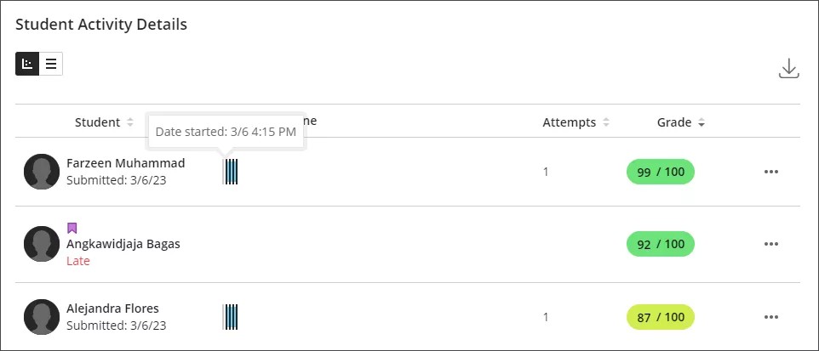
Task: Select the yellow 87 / 100 grade pill
Action: [x=661, y=317]
